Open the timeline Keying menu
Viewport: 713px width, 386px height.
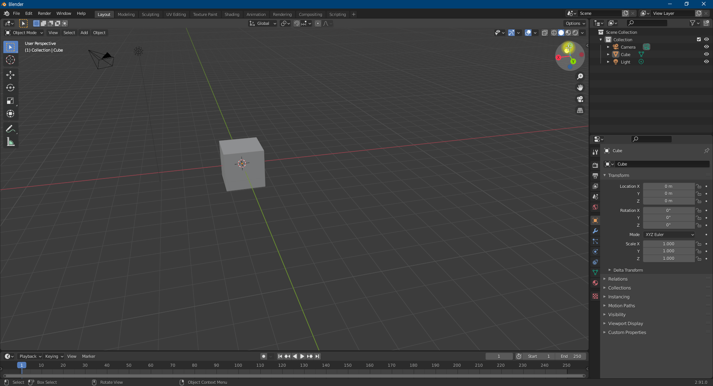tap(54, 356)
